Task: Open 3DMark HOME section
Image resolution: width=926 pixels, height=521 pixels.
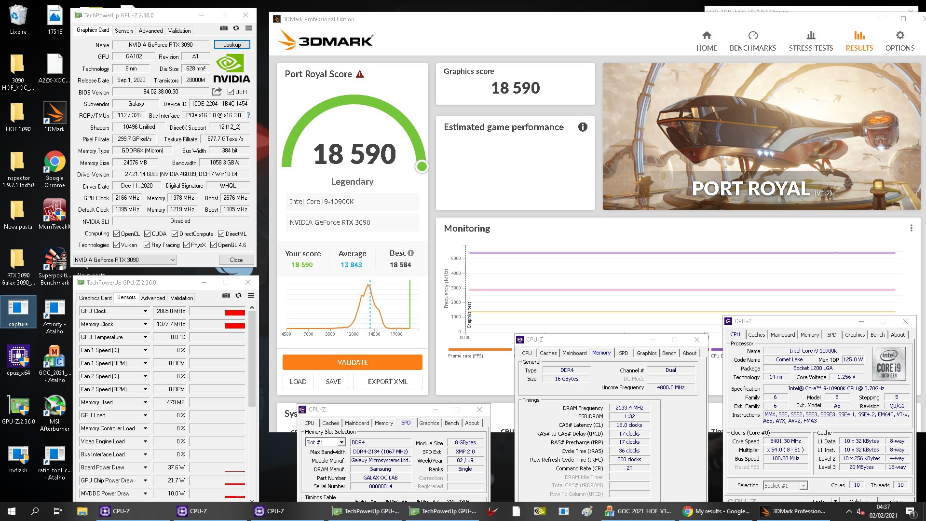Action: pyautogui.click(x=707, y=41)
